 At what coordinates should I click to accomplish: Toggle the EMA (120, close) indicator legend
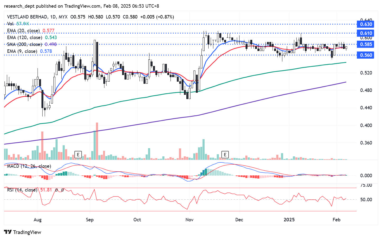[25, 38]
